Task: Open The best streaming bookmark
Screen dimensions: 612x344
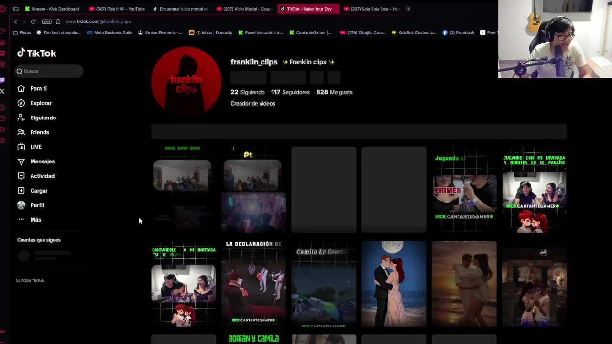Action: (58, 32)
